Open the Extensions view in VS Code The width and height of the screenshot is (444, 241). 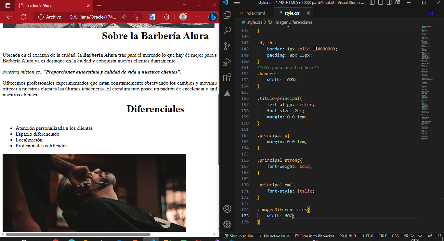pos(227,77)
